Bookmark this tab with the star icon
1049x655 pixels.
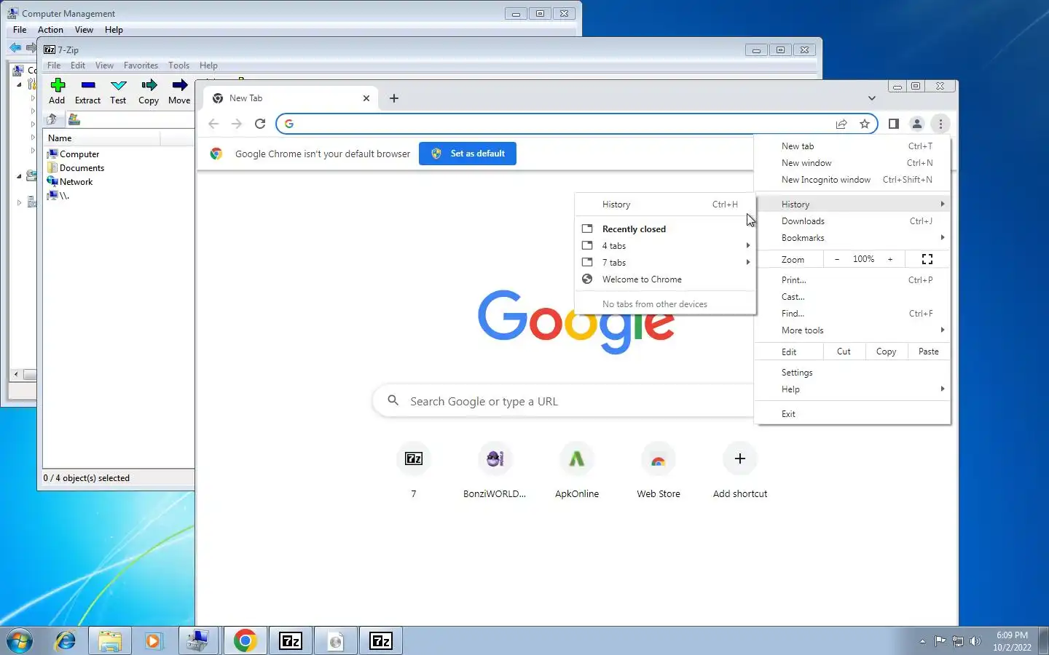point(865,124)
